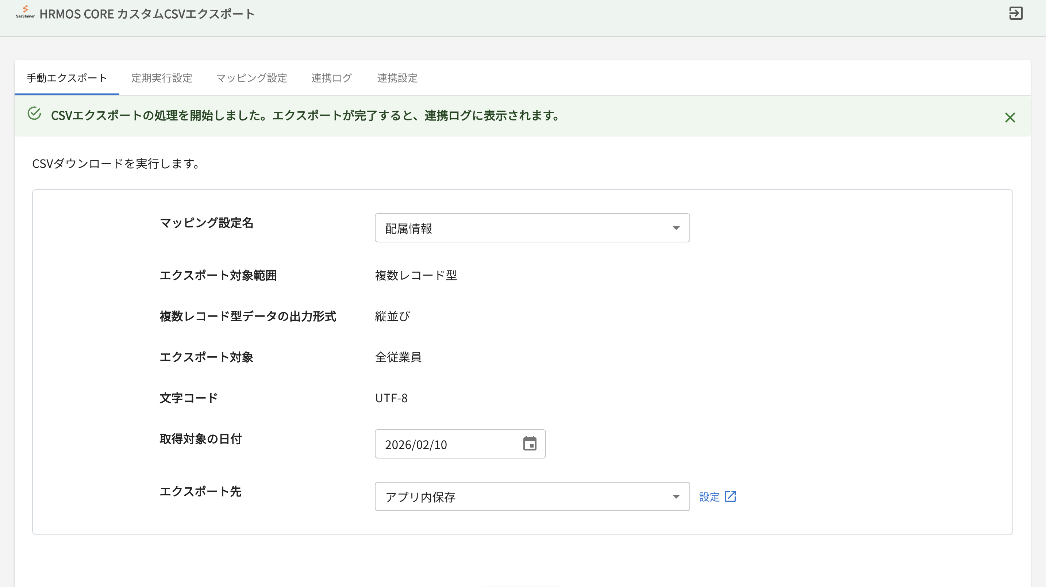1046x587 pixels.
Task: Select the 手動エクスポート tab
Action: pyautogui.click(x=66, y=78)
